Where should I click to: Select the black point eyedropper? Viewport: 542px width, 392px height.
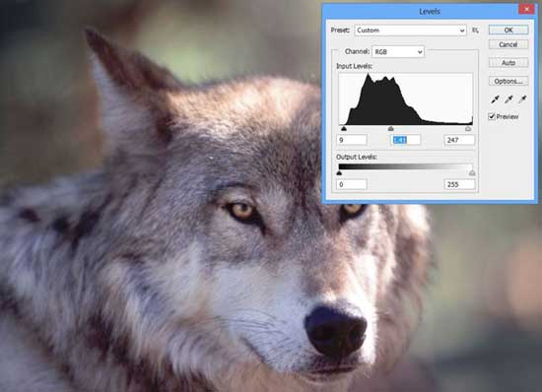[495, 99]
